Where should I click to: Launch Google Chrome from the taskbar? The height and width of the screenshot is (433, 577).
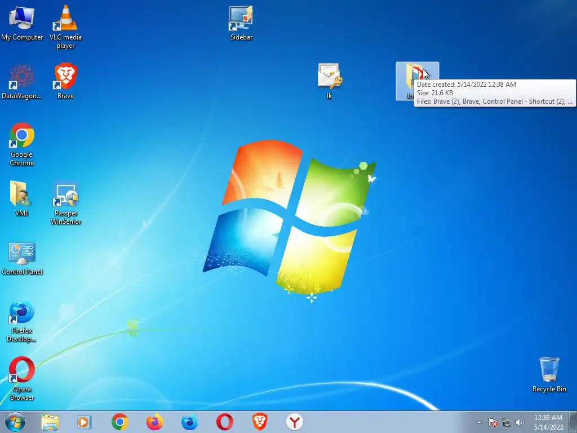click(120, 422)
